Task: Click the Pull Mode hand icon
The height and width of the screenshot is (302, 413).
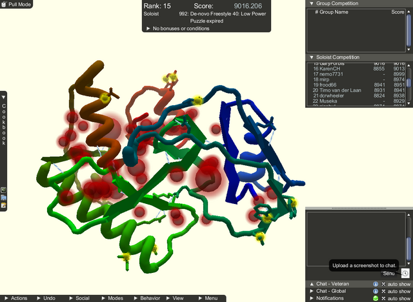Action: tap(4, 4)
